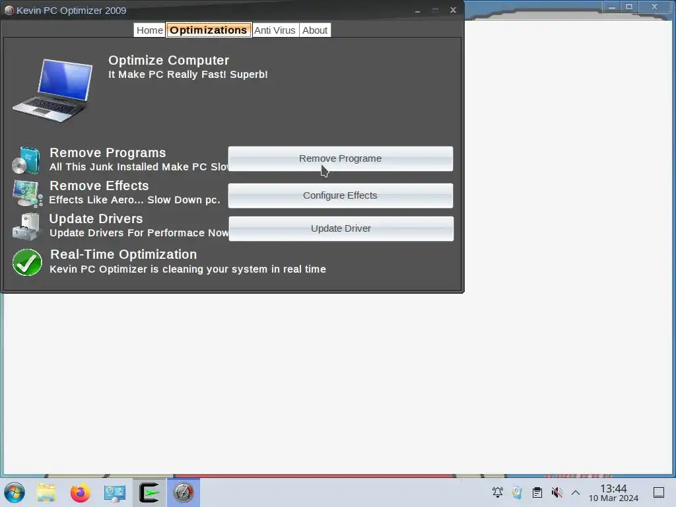
Task: Open the system settings monitor icon in taskbar
Action: point(115,492)
